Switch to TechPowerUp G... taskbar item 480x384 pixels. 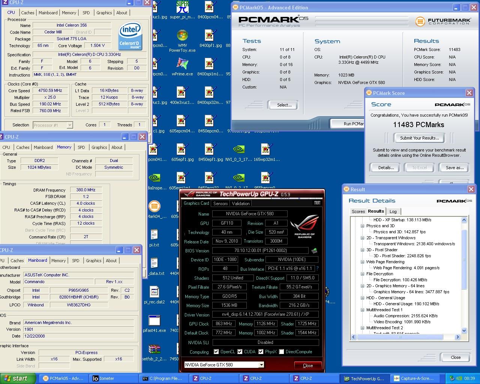364,378
